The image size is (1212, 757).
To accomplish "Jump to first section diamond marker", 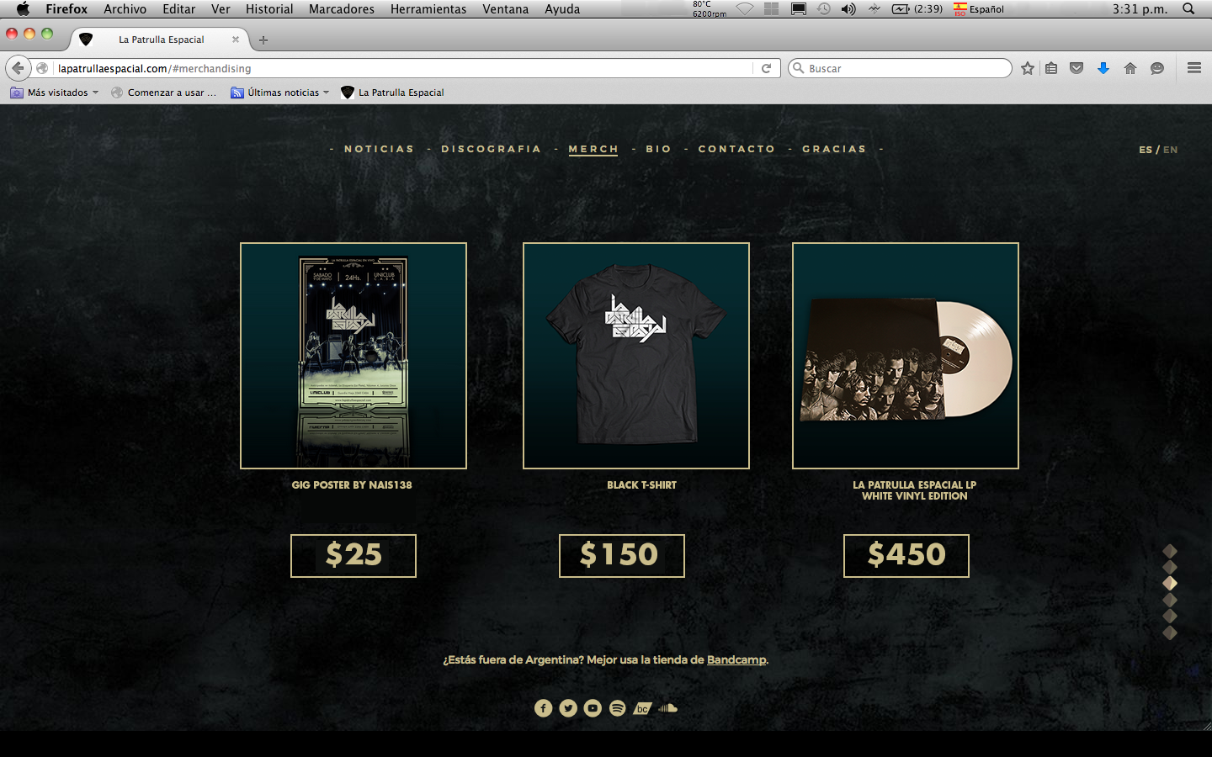I will 1170,551.
